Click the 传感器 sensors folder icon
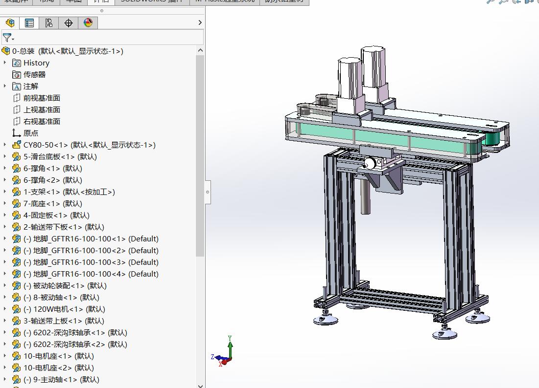 pos(17,75)
